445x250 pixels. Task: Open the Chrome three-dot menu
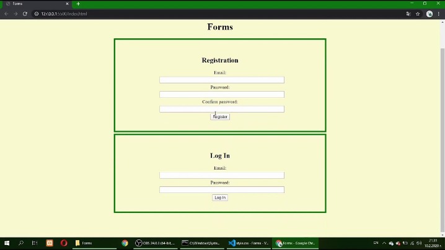point(439,14)
